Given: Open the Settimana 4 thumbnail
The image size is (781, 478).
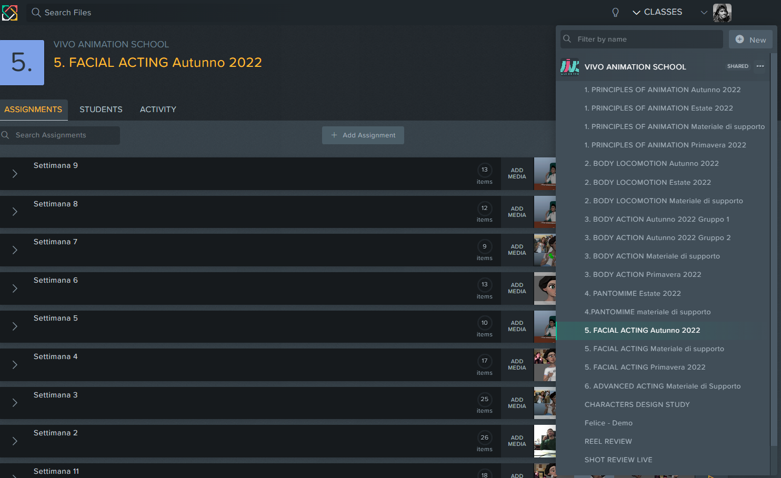Looking at the screenshot, I should click(545, 365).
